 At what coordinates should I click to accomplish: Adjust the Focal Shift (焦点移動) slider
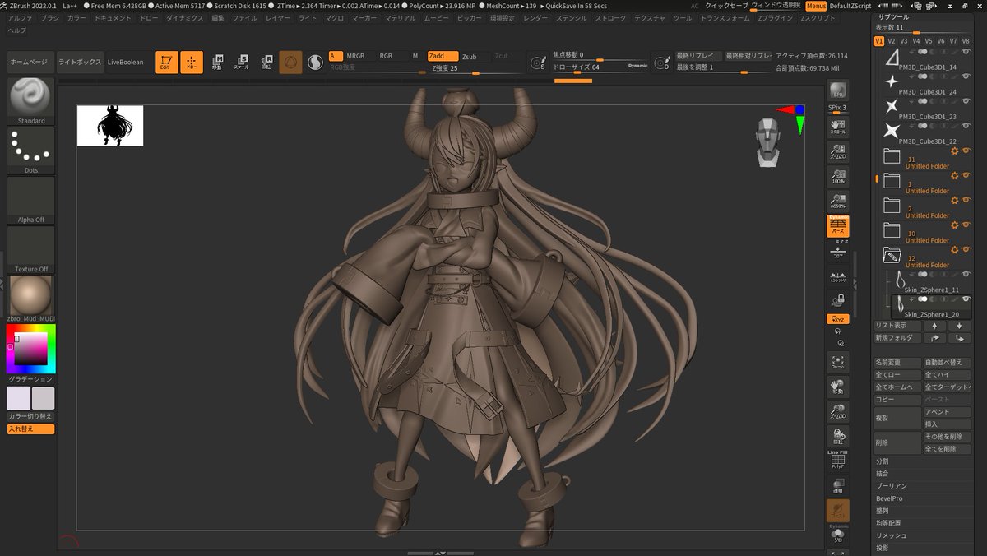600,56
